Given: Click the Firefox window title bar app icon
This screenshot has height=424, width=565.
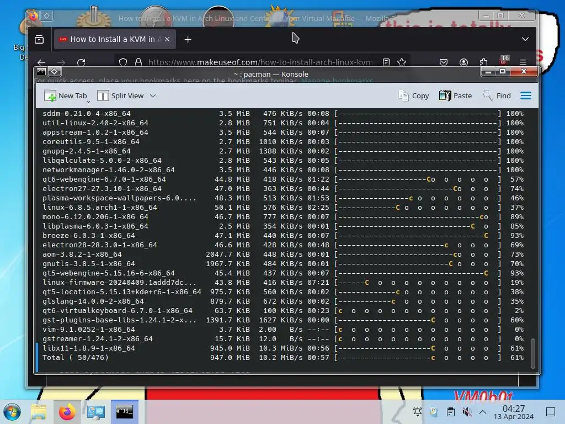Looking at the screenshot, I should [33, 15].
